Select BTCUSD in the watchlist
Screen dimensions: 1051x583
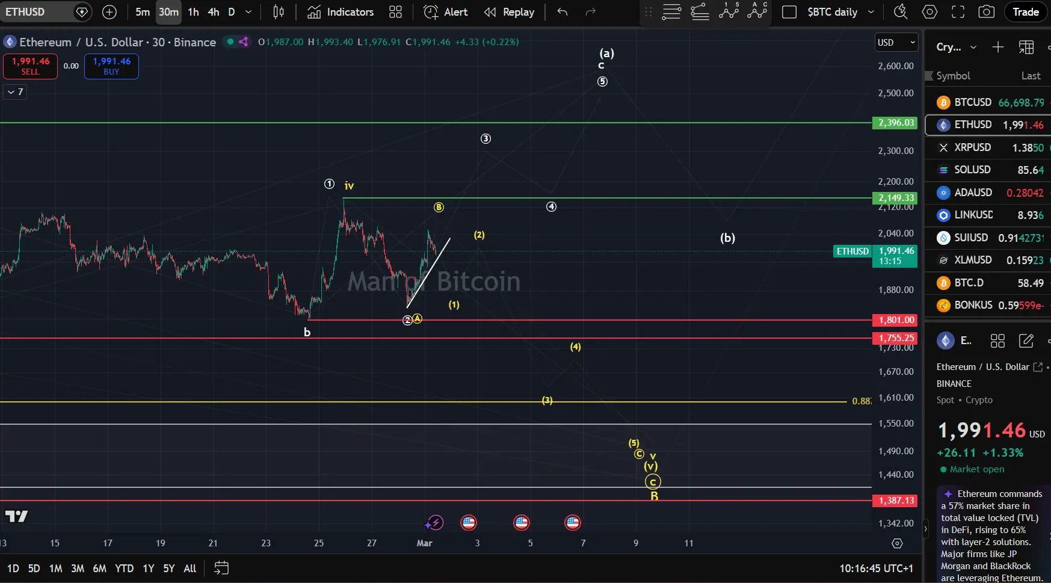point(988,102)
